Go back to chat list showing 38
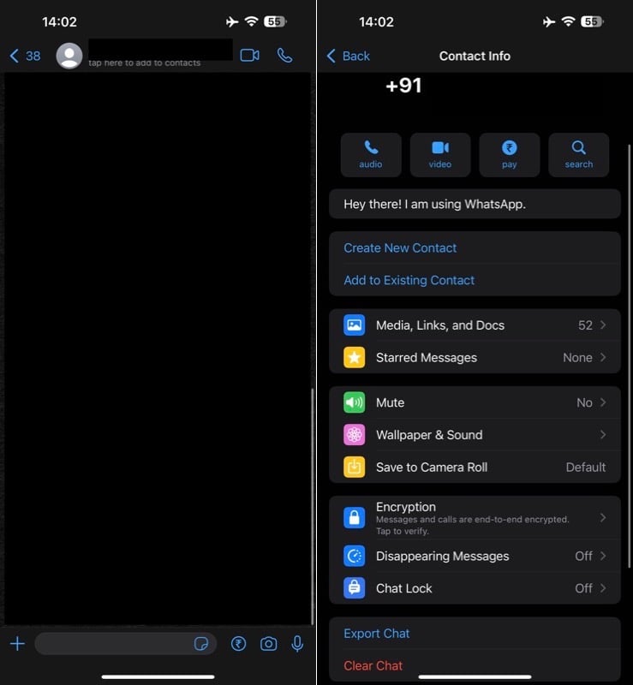This screenshot has width=633, height=685. click(25, 56)
